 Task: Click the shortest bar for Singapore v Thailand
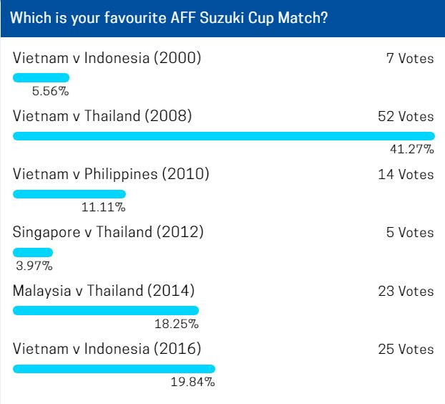pyautogui.click(x=33, y=252)
